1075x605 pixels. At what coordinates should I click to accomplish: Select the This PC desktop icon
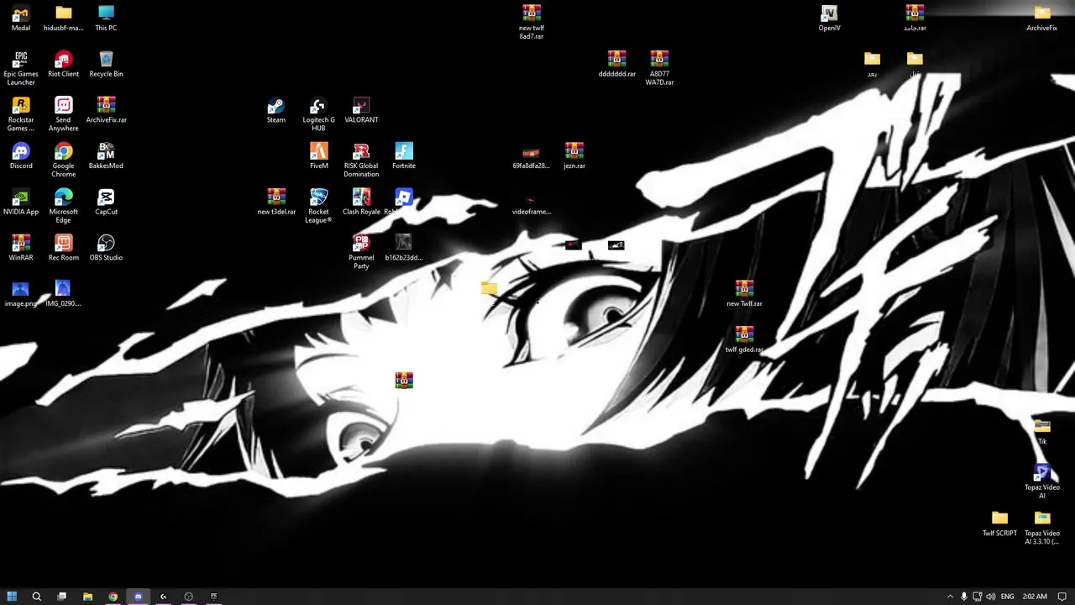click(106, 18)
